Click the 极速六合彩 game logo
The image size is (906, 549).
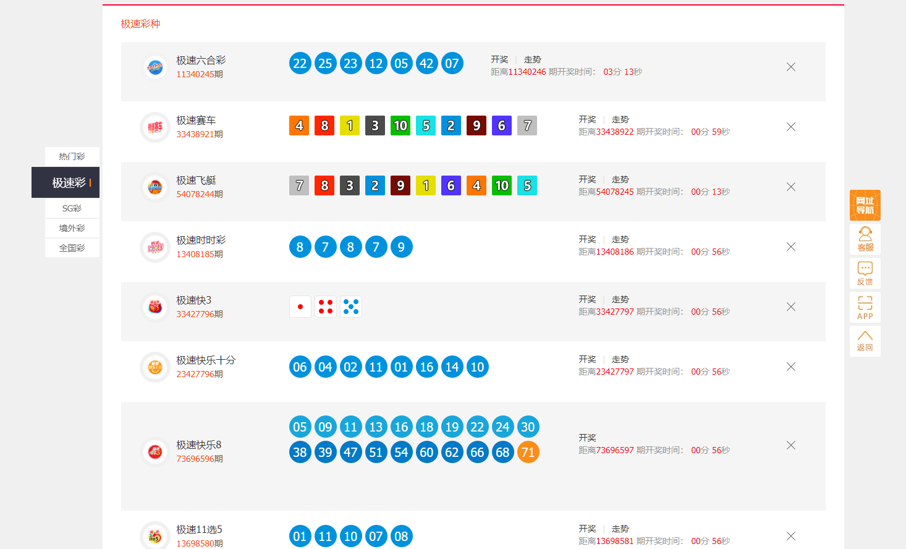155,67
